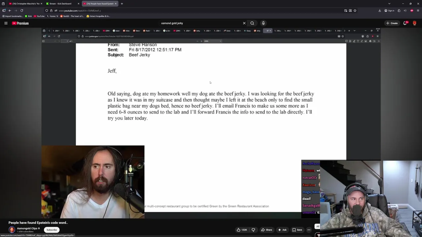Open Import bookmarks bookmark item
This screenshot has height=237, width=422.
(x=13, y=16)
